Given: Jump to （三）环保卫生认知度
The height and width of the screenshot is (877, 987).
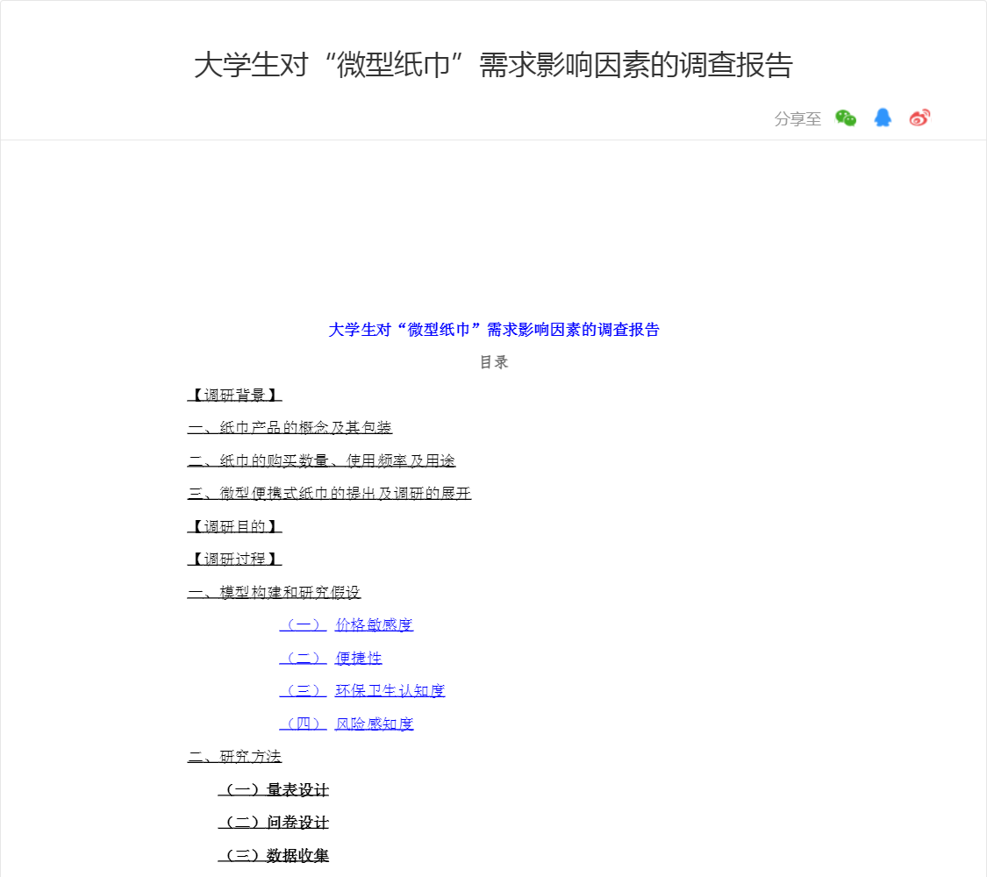Looking at the screenshot, I should pos(362,691).
